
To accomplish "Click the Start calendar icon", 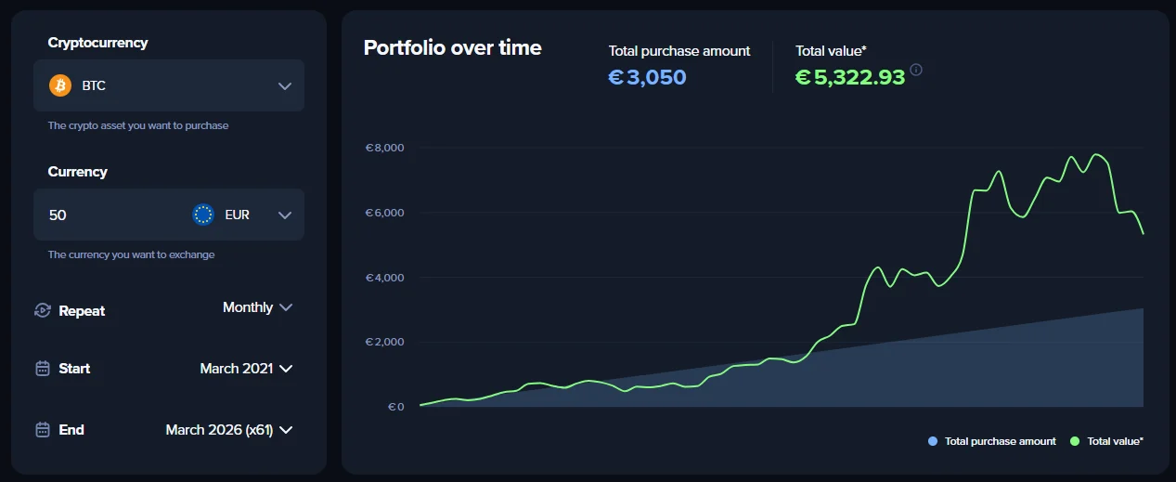I will point(42,369).
